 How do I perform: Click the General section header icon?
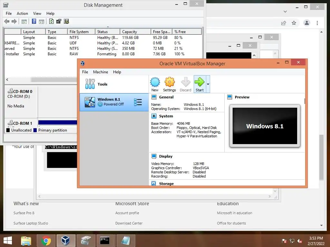[154, 97]
